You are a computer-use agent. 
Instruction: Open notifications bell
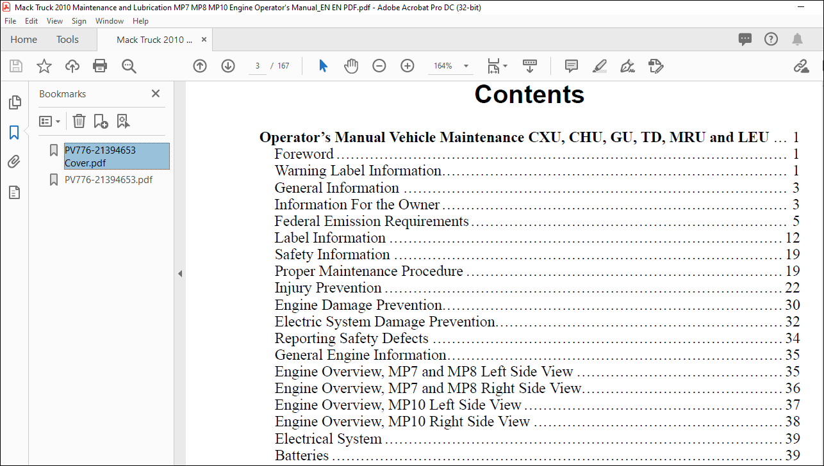coord(797,40)
